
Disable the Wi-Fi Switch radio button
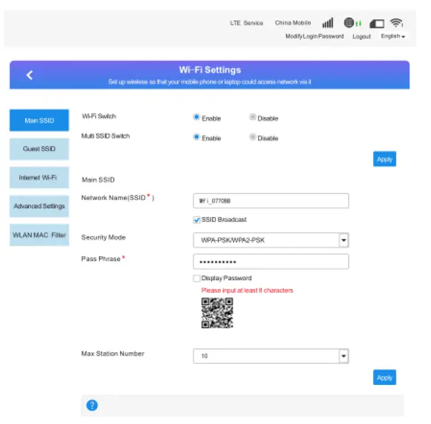(252, 117)
